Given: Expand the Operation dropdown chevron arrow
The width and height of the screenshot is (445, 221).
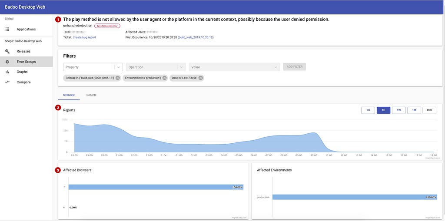Looking at the screenshot, I should tap(181, 67).
